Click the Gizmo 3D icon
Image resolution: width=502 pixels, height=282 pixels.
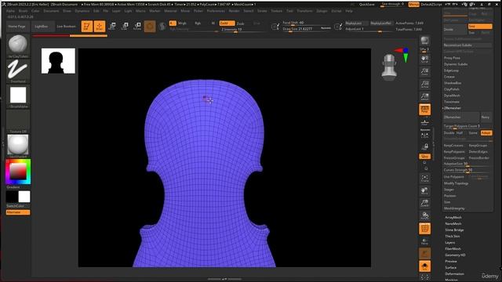coord(150,26)
